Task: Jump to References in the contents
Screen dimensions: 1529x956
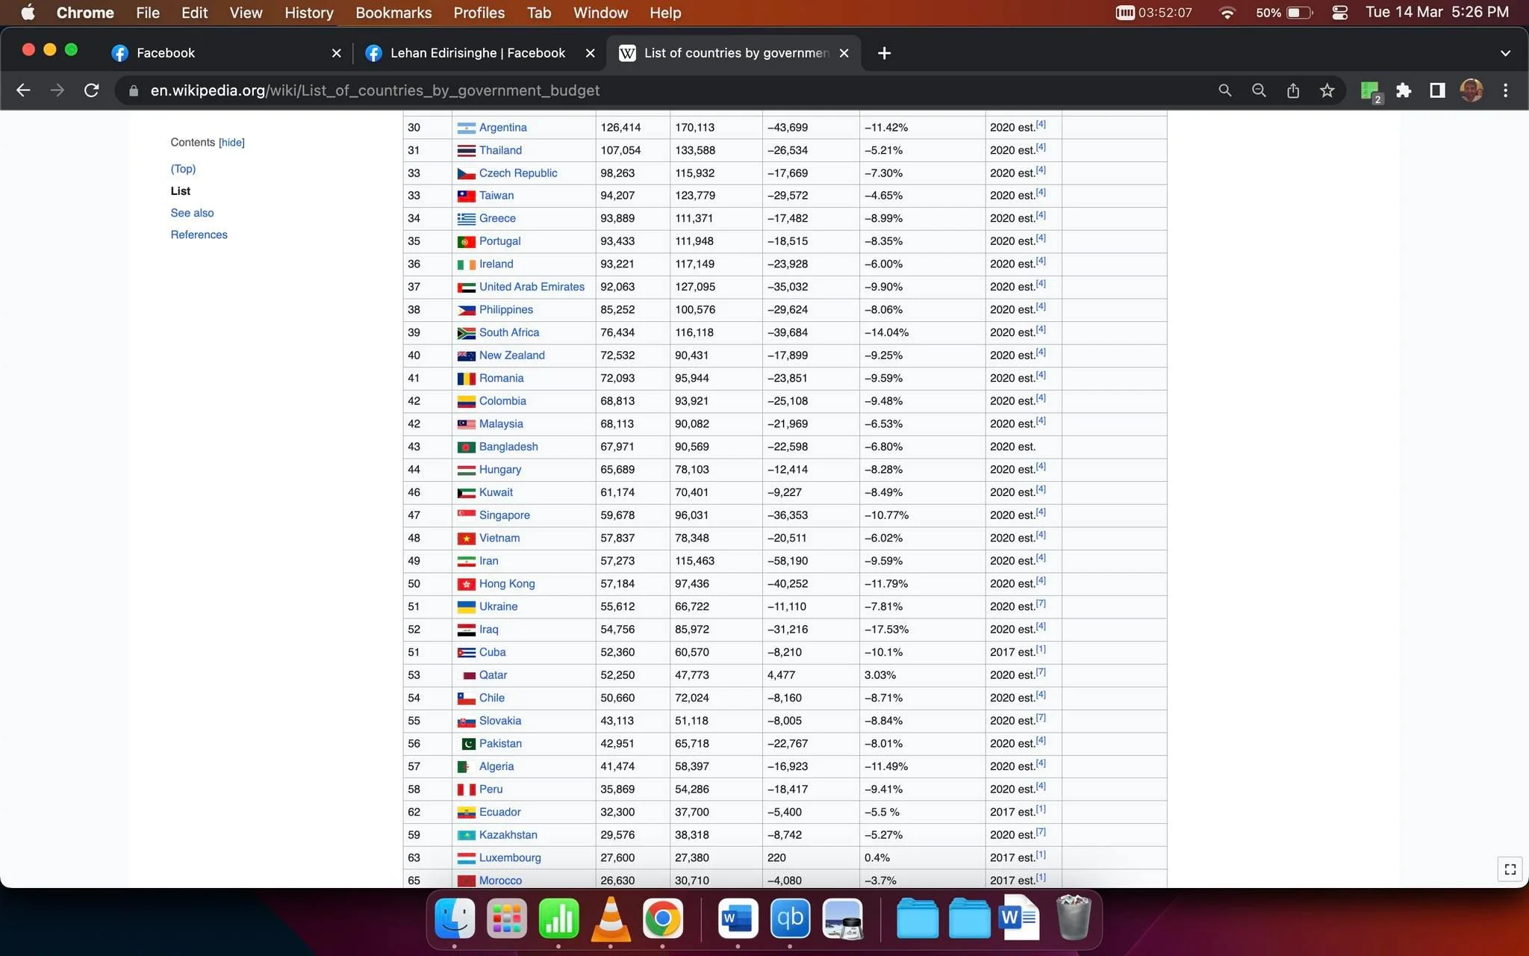Action: click(x=199, y=235)
